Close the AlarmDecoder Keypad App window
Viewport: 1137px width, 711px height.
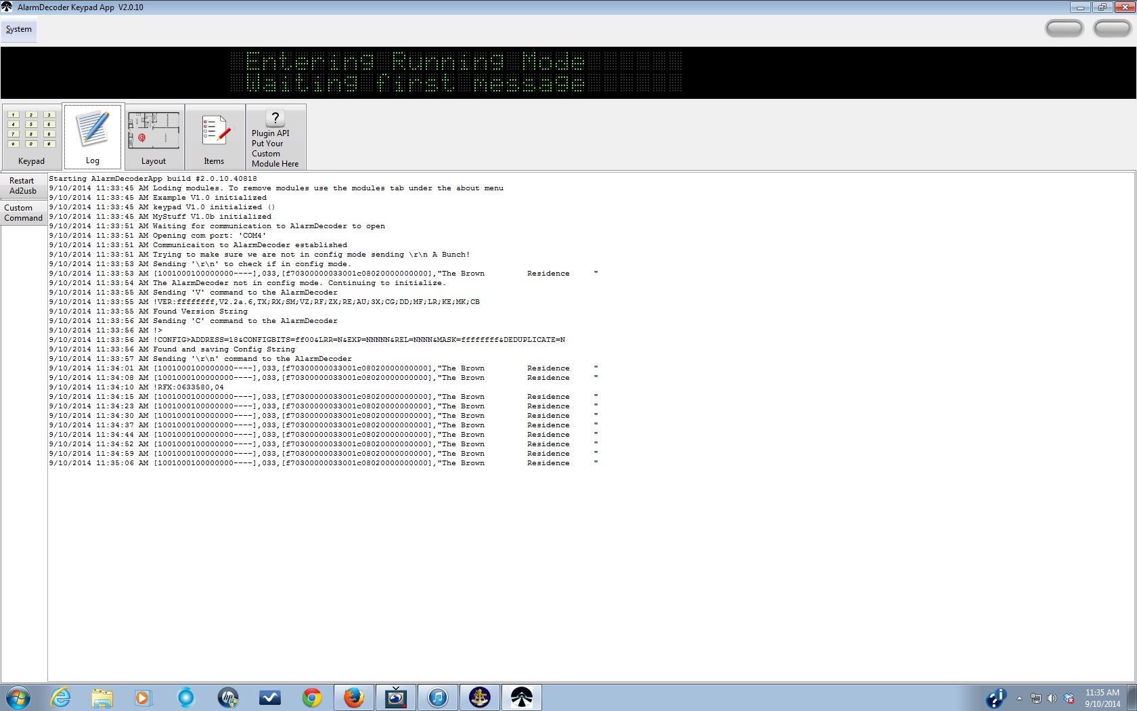click(1124, 7)
